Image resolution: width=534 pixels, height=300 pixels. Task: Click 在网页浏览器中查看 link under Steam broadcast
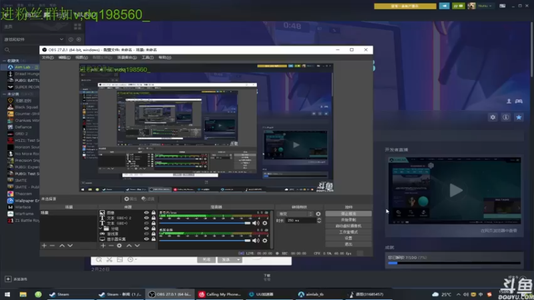pyautogui.click(x=499, y=231)
